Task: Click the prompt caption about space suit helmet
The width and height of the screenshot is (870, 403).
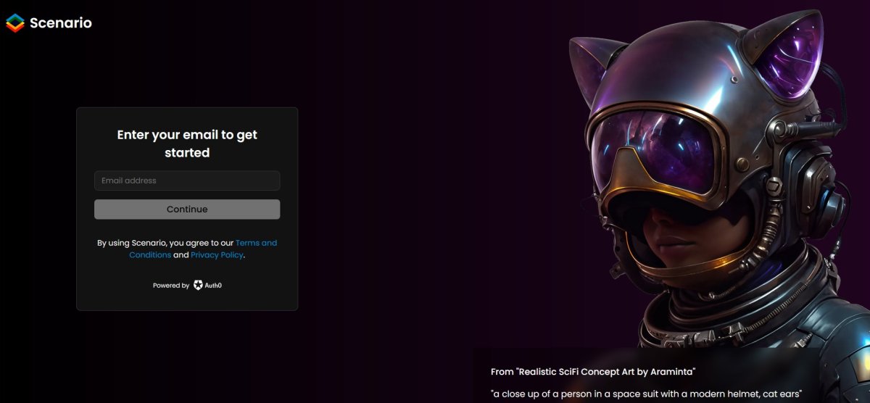Action: tap(646, 394)
